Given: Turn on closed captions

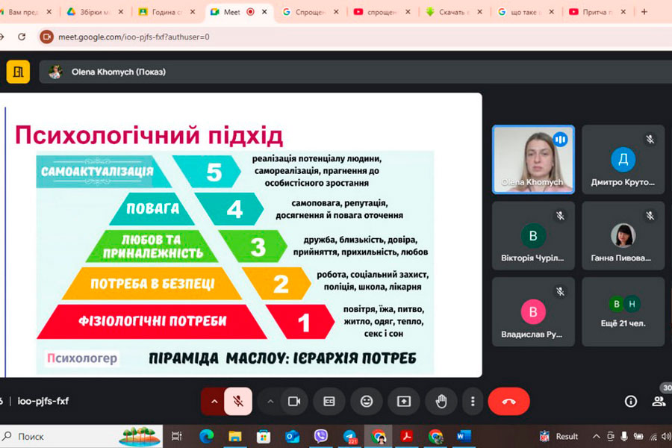Looking at the screenshot, I should [329, 401].
